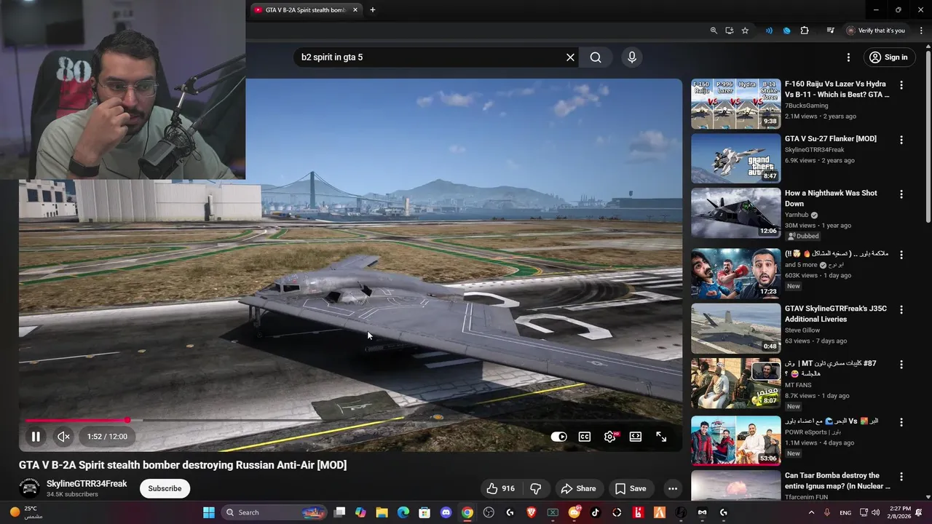Viewport: 932px width, 524px height.
Task: Open options for the 17:23 boxing video
Action: (x=901, y=255)
